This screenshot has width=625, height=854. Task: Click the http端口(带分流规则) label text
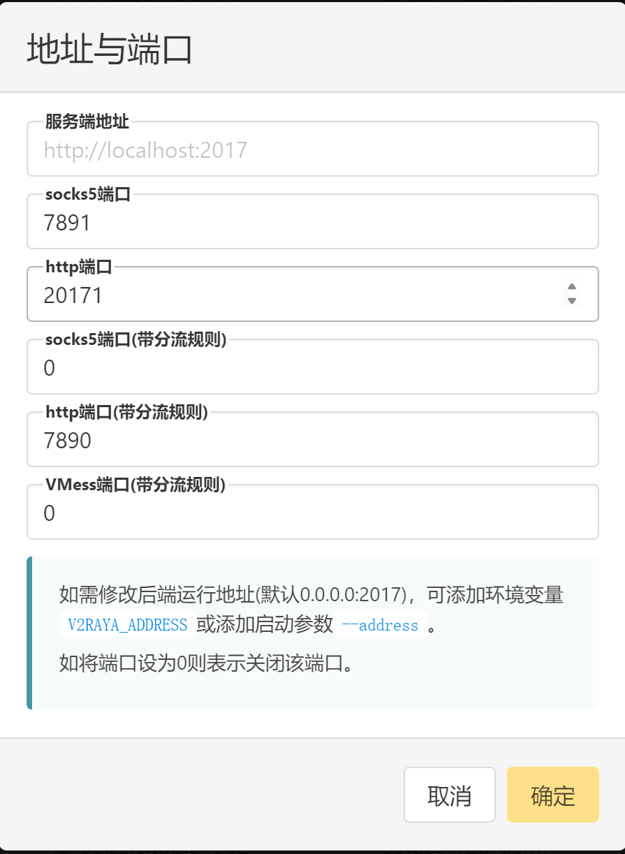pyautogui.click(x=126, y=412)
